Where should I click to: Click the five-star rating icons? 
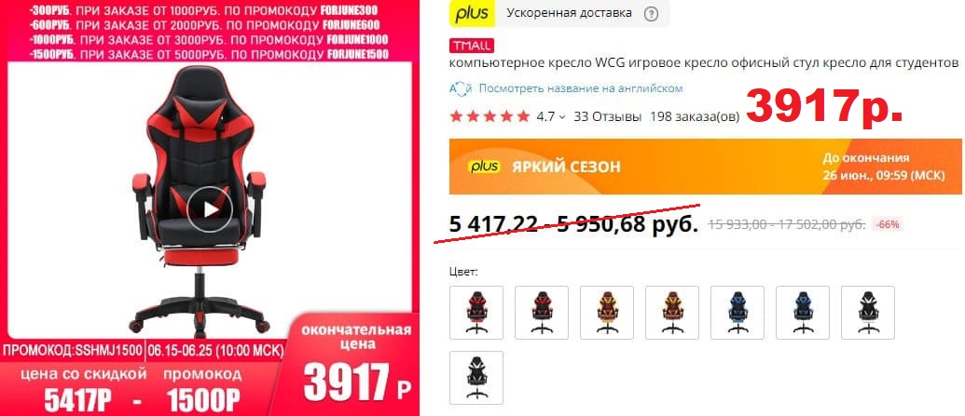click(489, 116)
